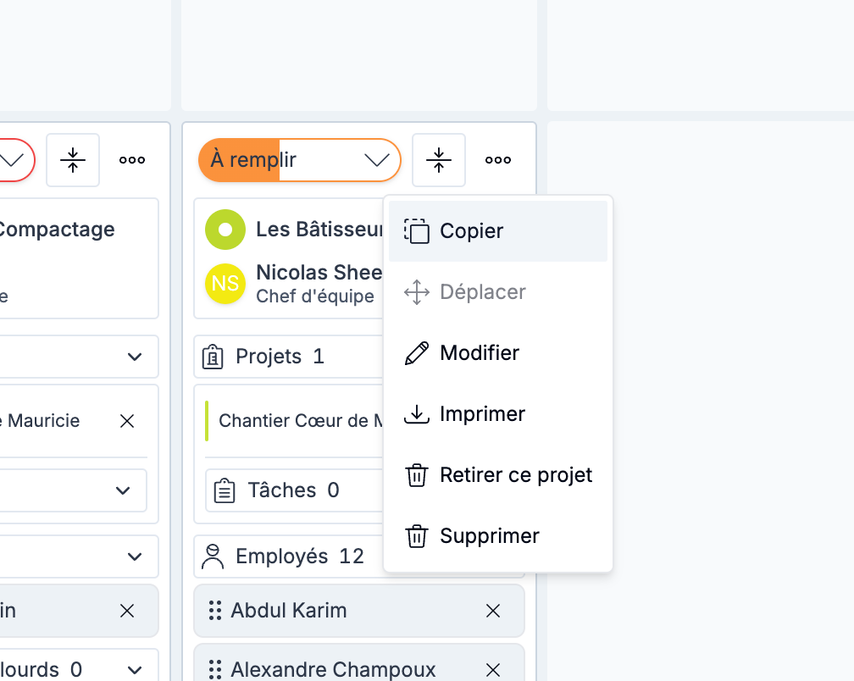Click the Copier copy icon

416,231
